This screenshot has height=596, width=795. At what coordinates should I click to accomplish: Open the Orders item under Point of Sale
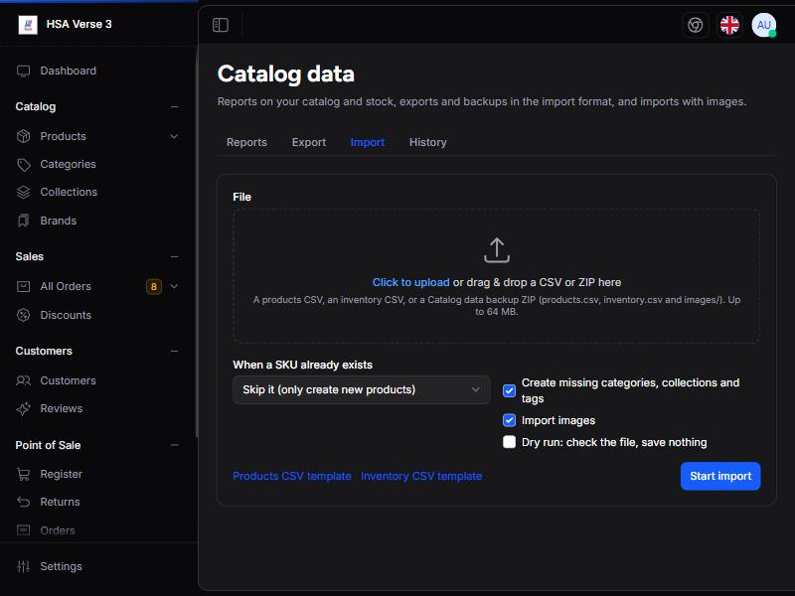(58, 530)
